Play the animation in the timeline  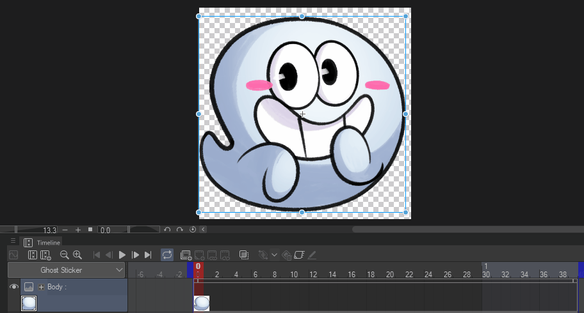coord(122,255)
